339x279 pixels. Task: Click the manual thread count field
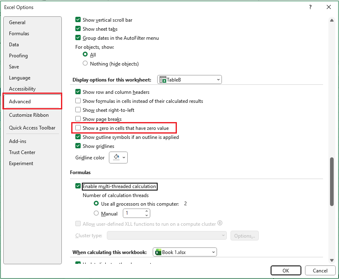133,213
